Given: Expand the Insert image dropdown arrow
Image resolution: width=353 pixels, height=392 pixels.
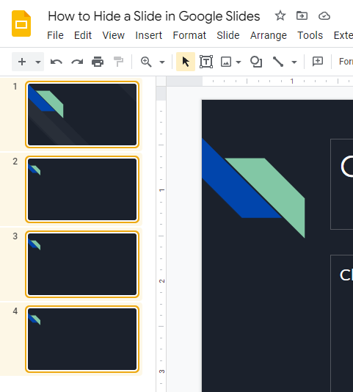Looking at the screenshot, I should [239, 62].
